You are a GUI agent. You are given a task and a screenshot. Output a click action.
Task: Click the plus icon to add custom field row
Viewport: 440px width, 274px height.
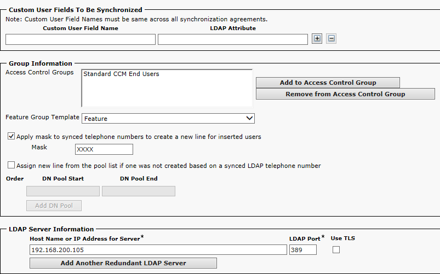click(x=317, y=39)
